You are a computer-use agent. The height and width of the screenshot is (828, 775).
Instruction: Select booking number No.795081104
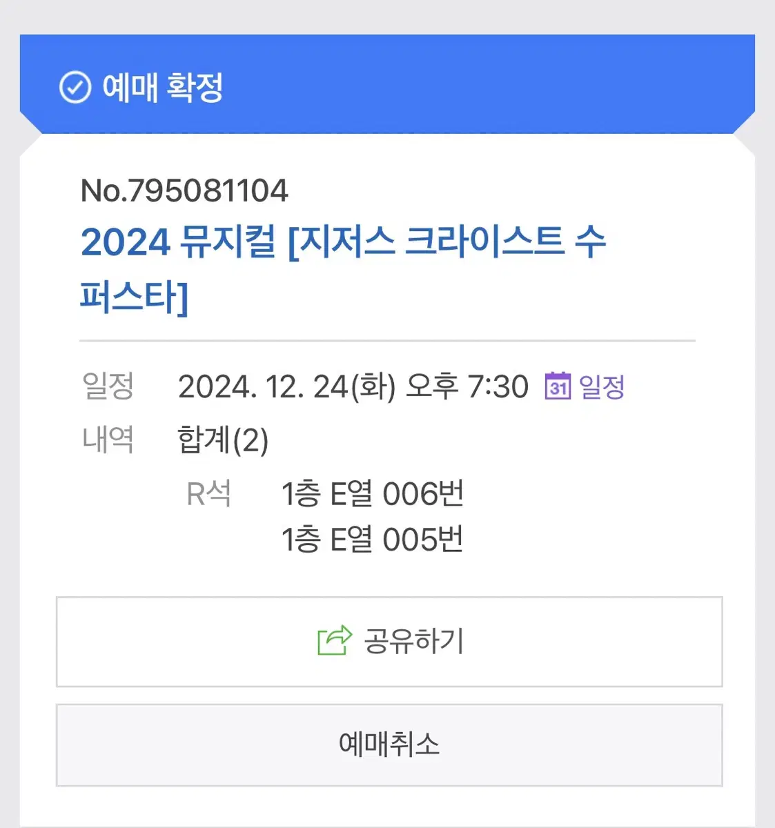coord(184,191)
